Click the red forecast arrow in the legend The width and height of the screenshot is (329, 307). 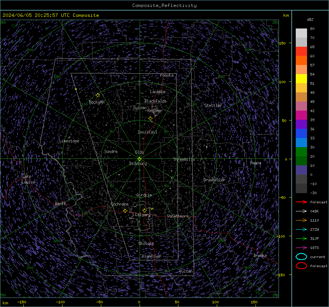tap(301, 202)
